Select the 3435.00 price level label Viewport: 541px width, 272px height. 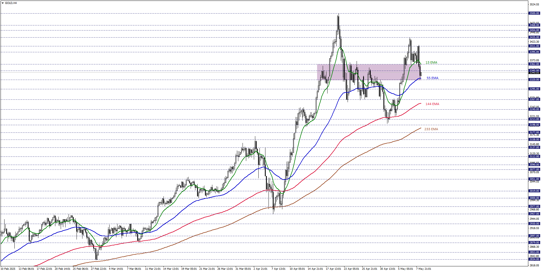click(x=534, y=37)
